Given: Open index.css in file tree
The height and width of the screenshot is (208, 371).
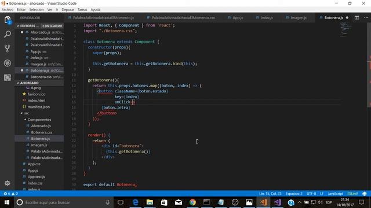Looking at the screenshot, I should point(35,183).
